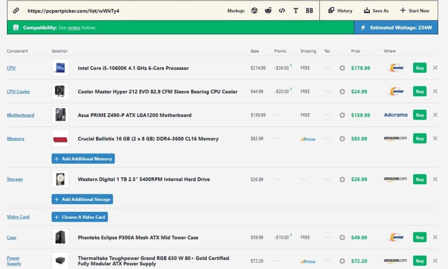The width and height of the screenshot is (448, 269).
Task: Open price settings gear for Memory row
Action: tap(342, 139)
